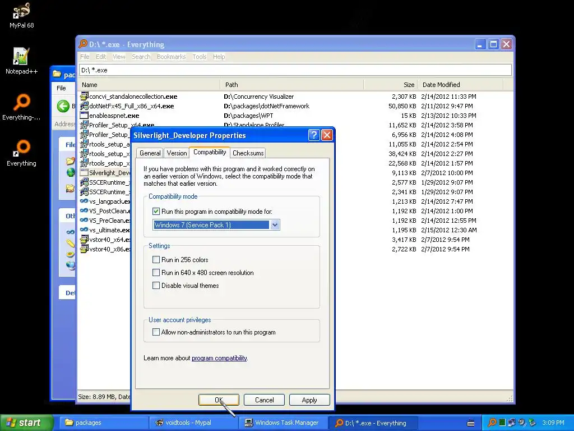The height and width of the screenshot is (431, 574).
Task: Click the D:\Concurrency Visualizer path cell
Action: (258, 97)
